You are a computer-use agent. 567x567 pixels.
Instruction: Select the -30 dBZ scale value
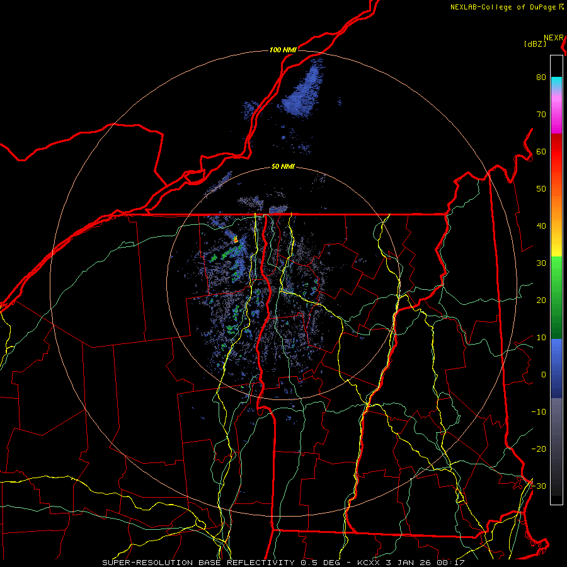[539, 486]
